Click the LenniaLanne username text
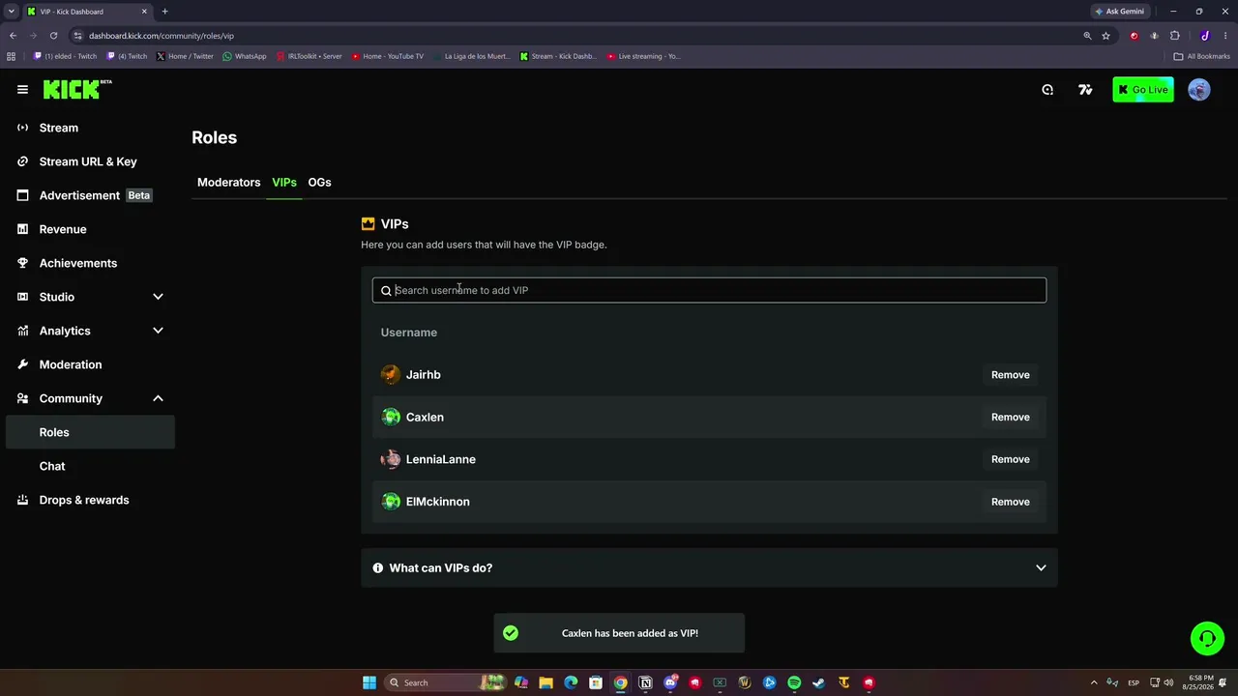Screen dimensions: 1238x696 tap(441, 459)
